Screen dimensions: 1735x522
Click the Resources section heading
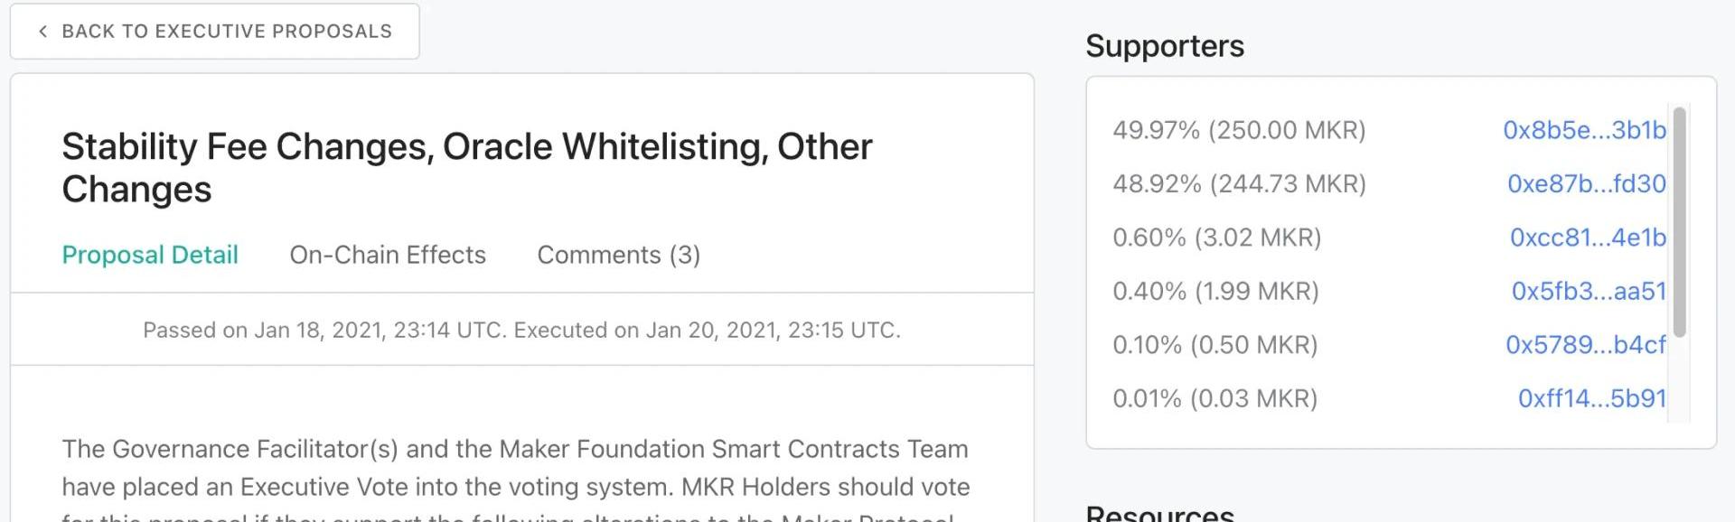(1159, 514)
